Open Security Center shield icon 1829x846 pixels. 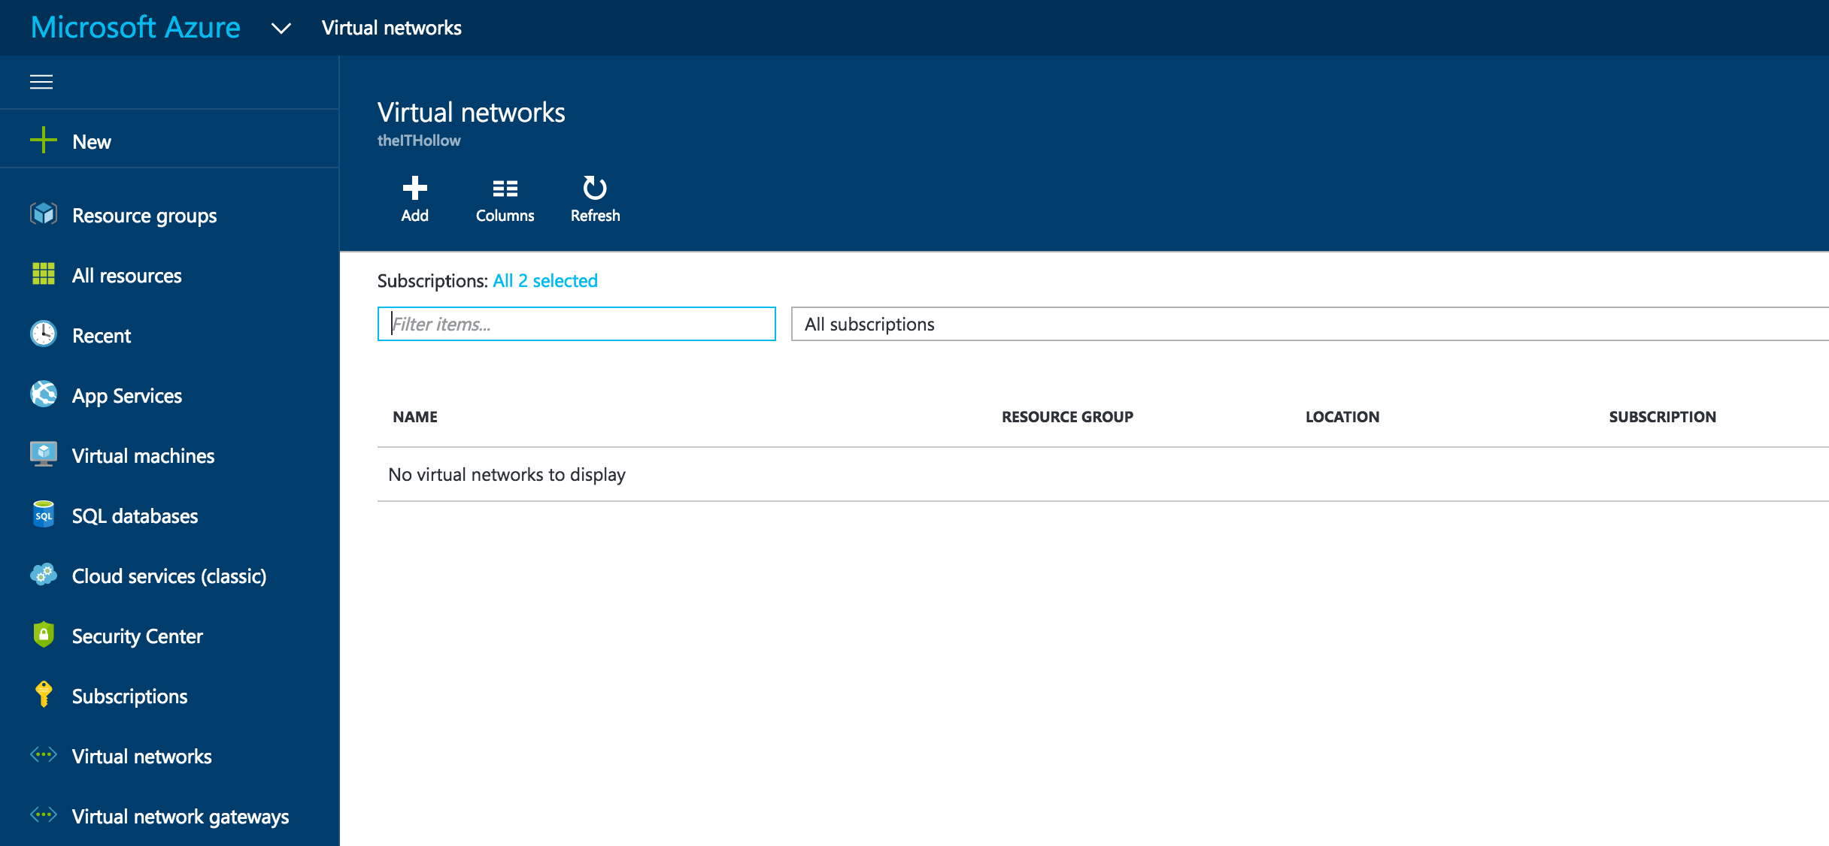click(44, 635)
